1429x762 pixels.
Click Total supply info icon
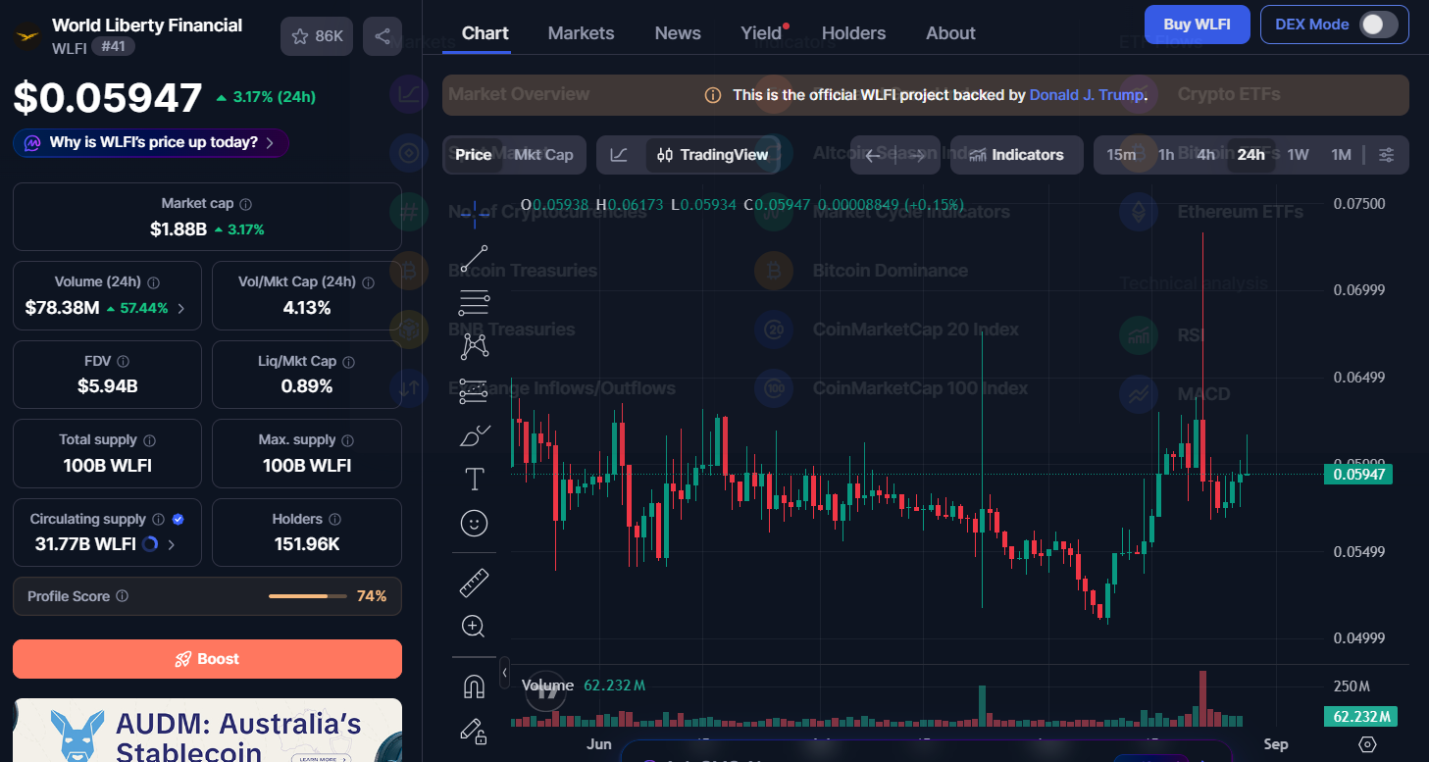[x=149, y=440]
